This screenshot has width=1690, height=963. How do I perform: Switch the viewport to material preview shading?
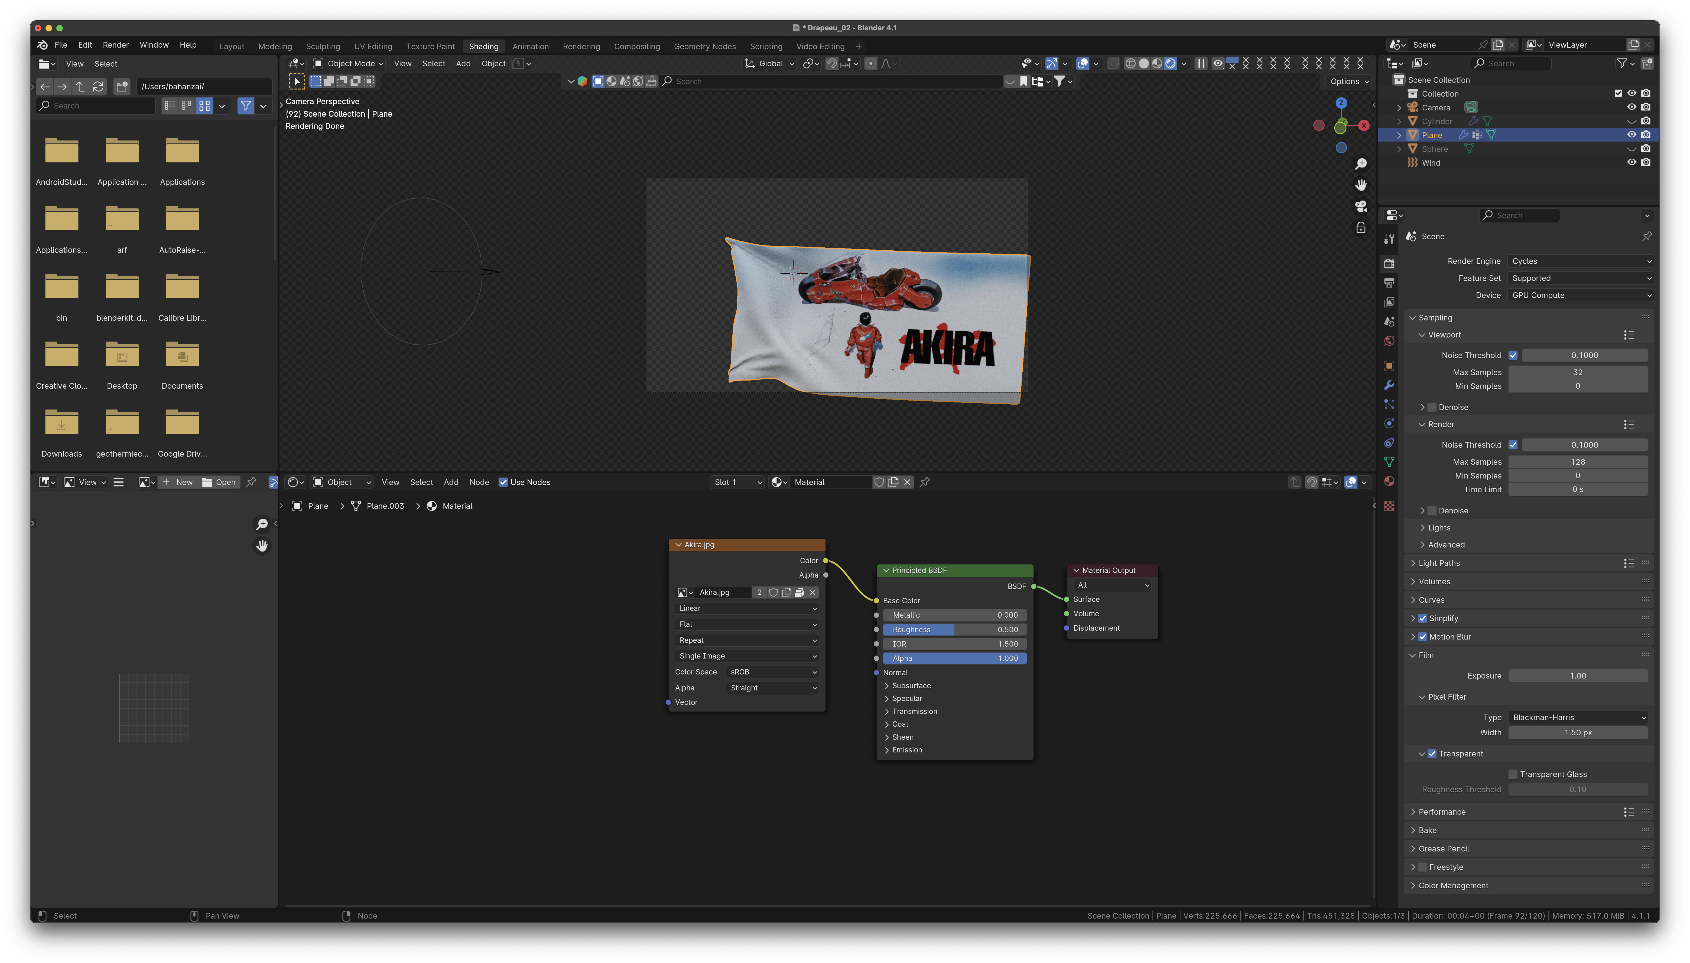pyautogui.click(x=1157, y=64)
